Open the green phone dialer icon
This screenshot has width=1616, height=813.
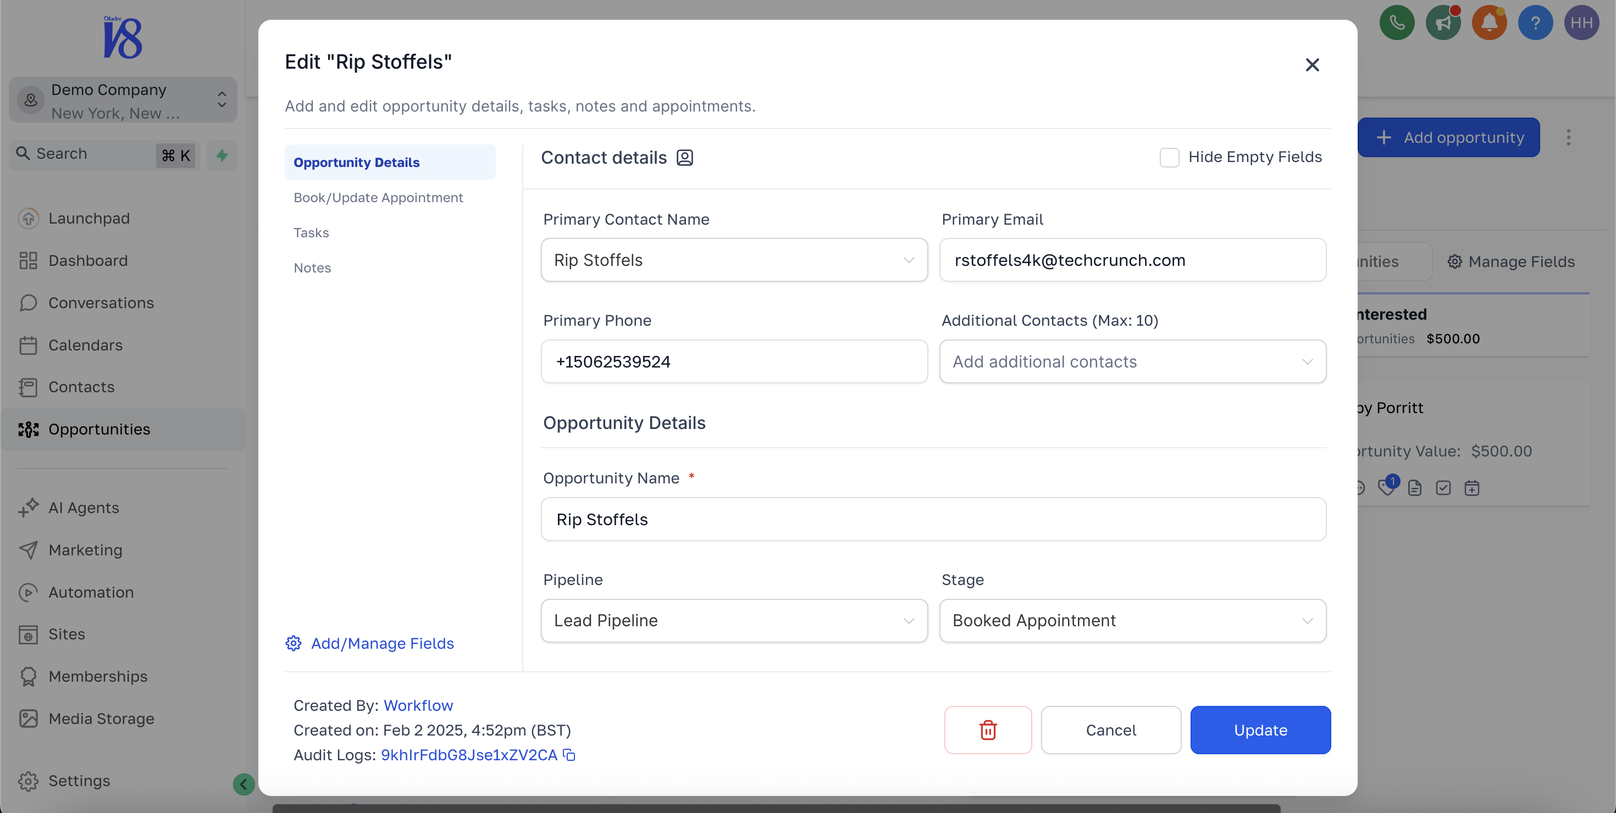1397,23
